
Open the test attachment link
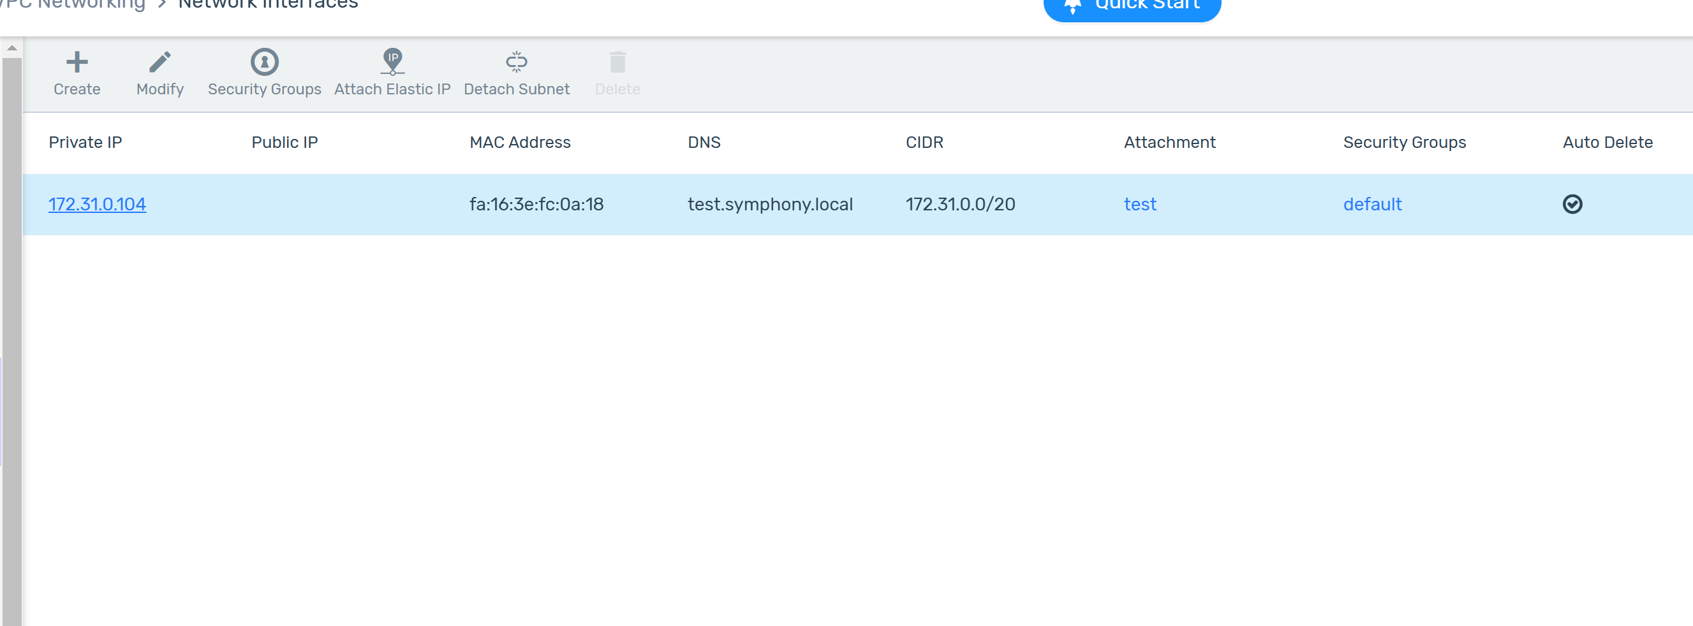click(1140, 204)
